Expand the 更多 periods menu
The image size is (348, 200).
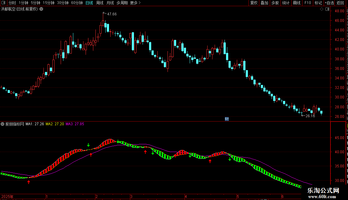(x=135, y=3)
